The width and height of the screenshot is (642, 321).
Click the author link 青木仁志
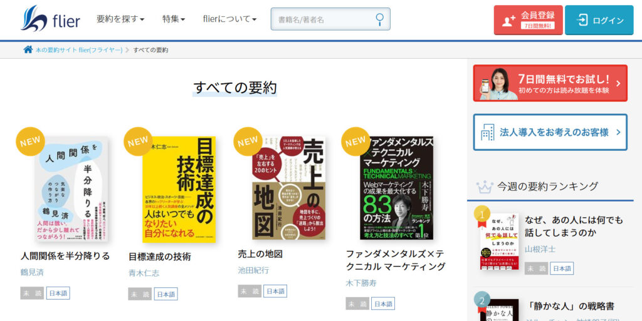coord(144,273)
